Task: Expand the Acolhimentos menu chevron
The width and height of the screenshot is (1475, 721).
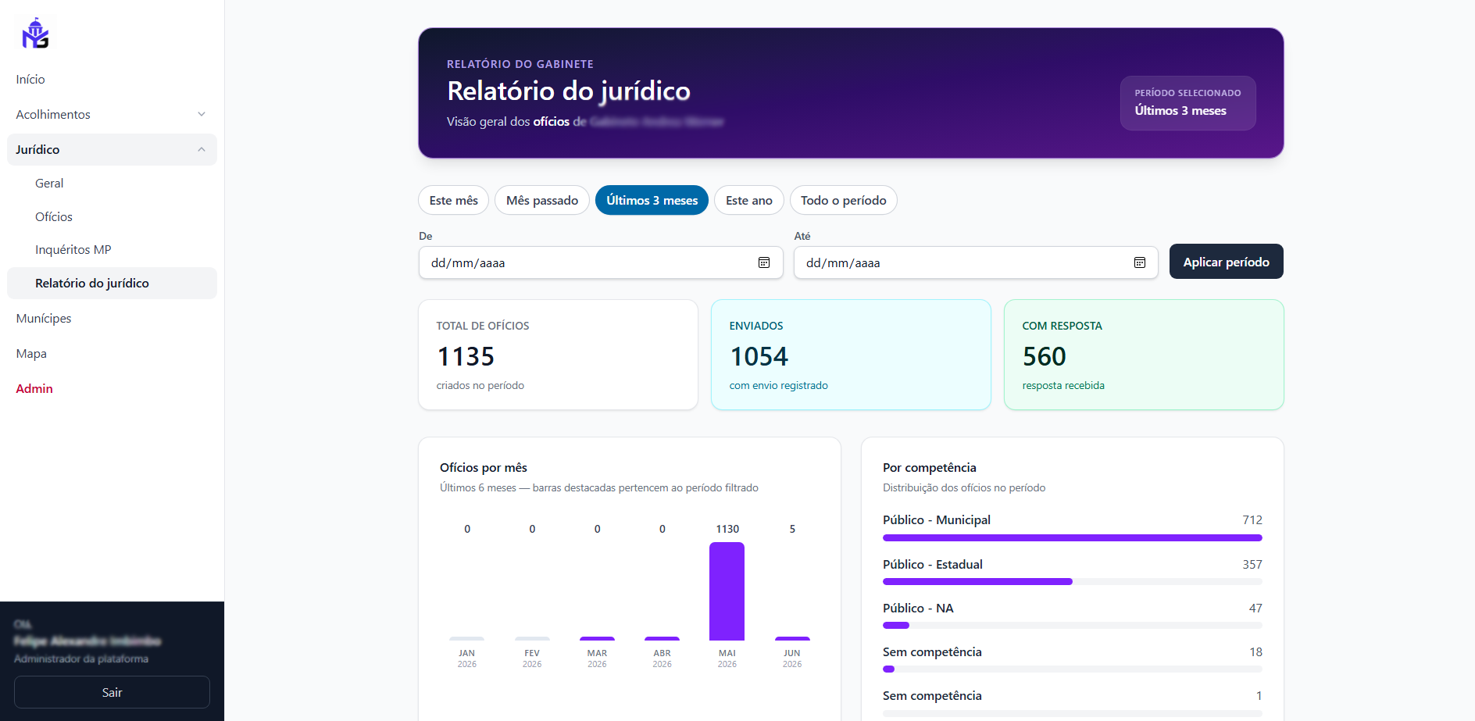Action: click(202, 114)
